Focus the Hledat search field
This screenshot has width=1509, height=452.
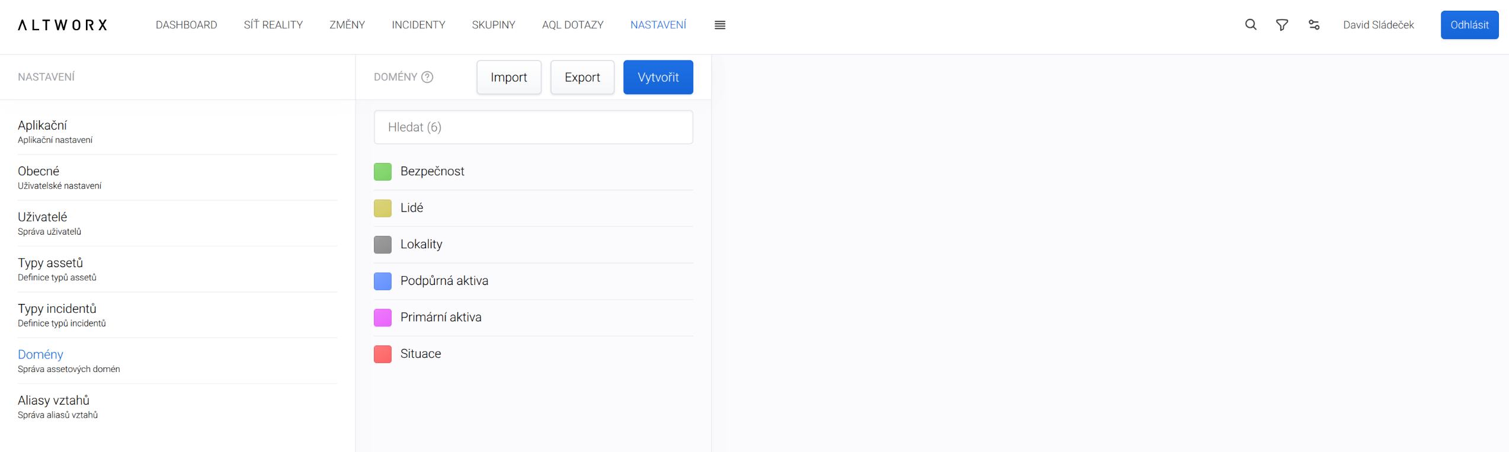coord(533,127)
